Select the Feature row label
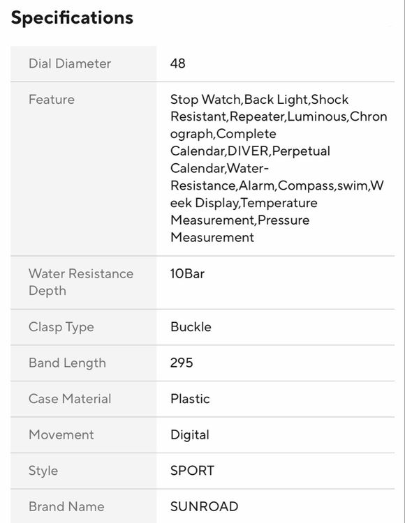Image resolution: width=405 pixels, height=523 pixels. [52, 100]
